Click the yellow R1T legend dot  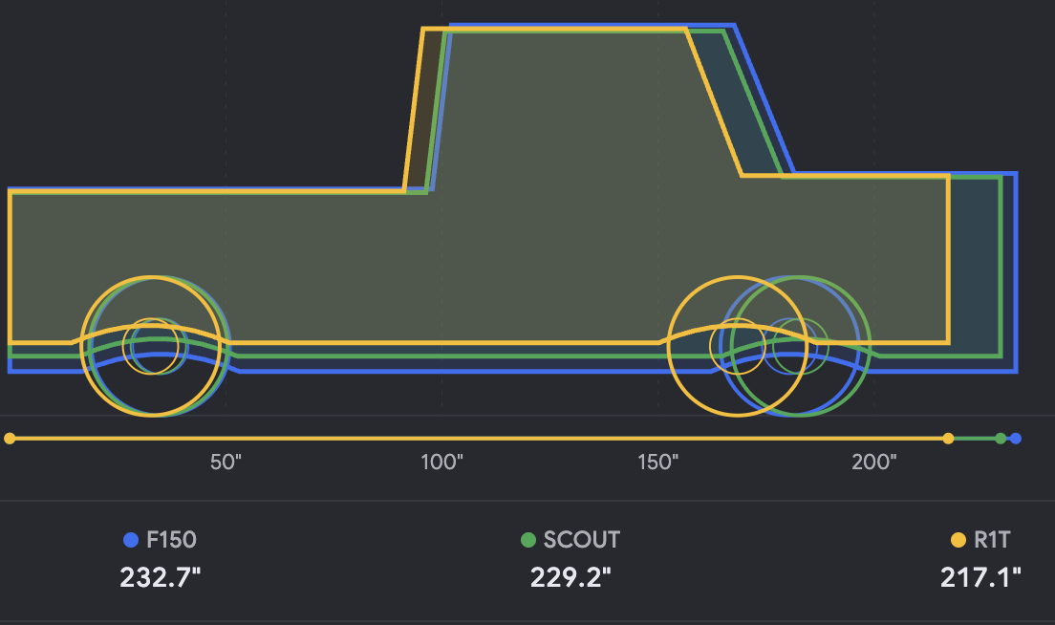(958, 540)
